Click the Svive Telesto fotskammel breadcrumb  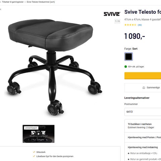pos(41,2)
